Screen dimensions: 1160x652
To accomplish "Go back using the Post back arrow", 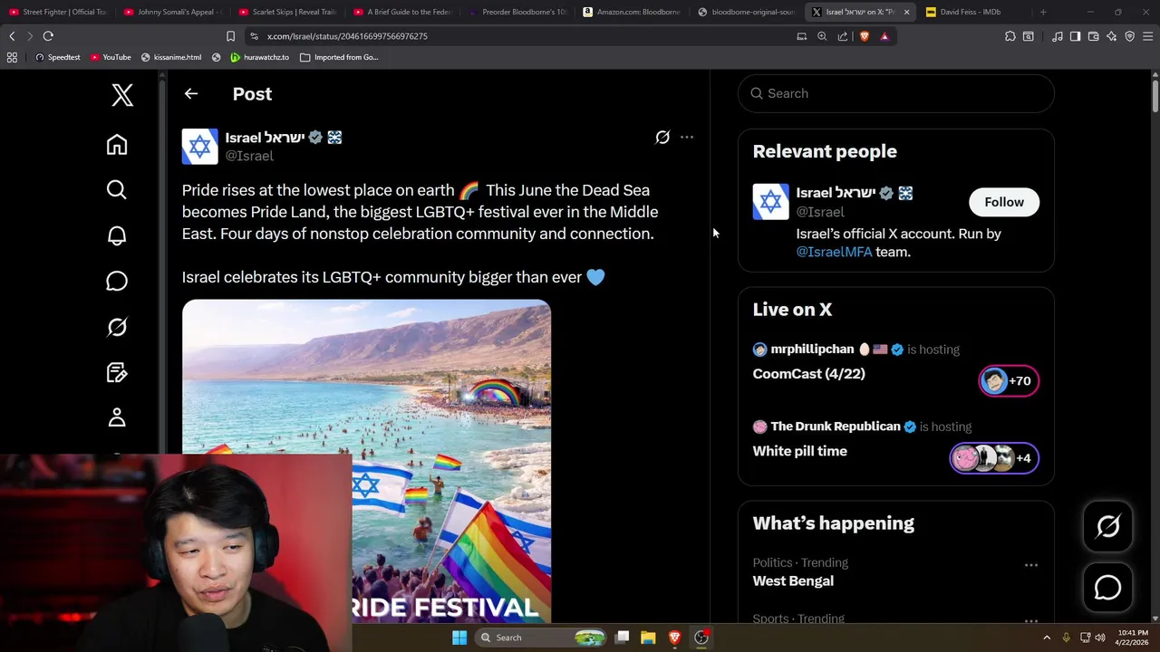I will click(x=190, y=93).
